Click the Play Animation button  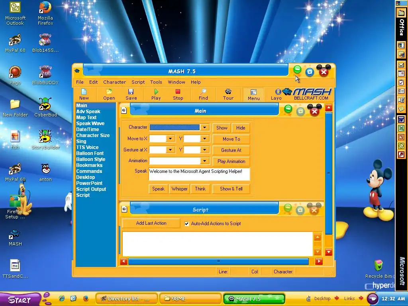click(231, 161)
